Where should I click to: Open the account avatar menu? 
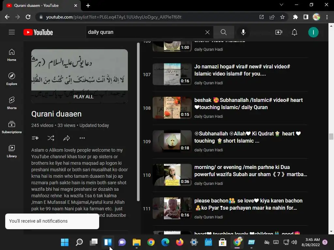pyautogui.click(x=313, y=32)
